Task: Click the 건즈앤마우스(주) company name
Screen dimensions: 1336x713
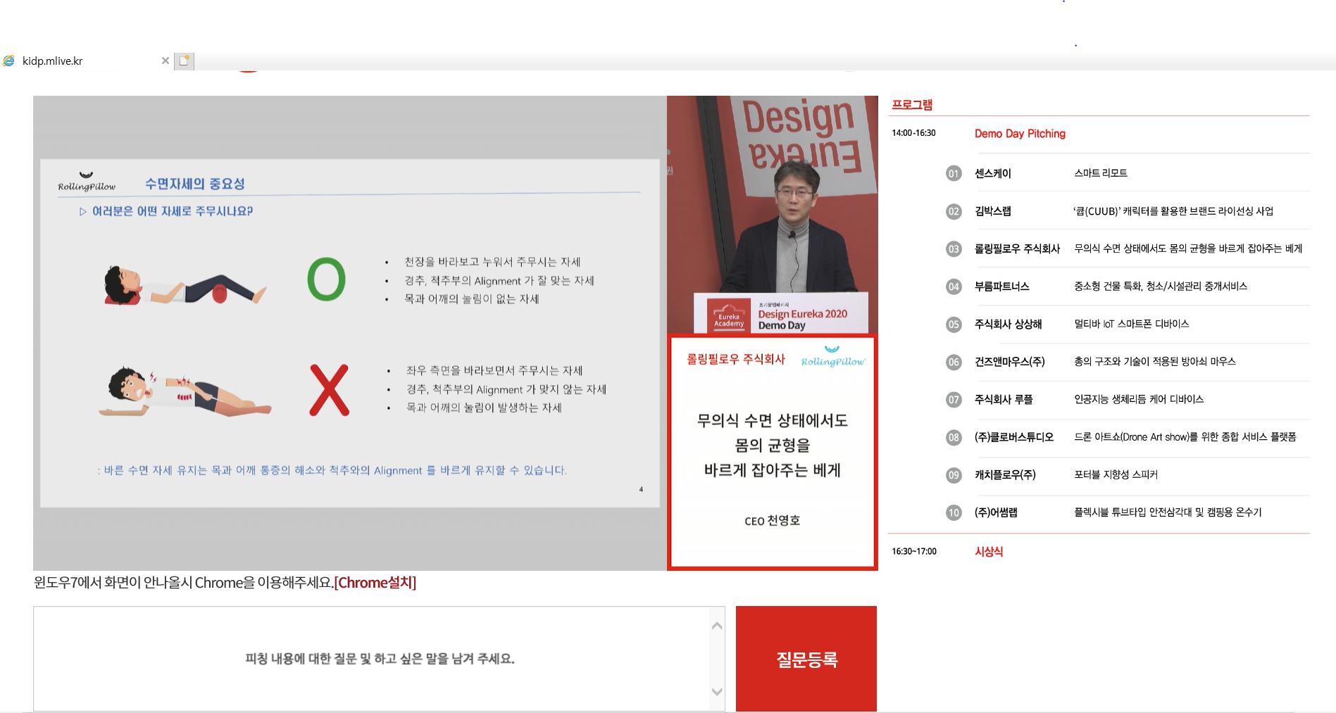Action: click(1010, 362)
